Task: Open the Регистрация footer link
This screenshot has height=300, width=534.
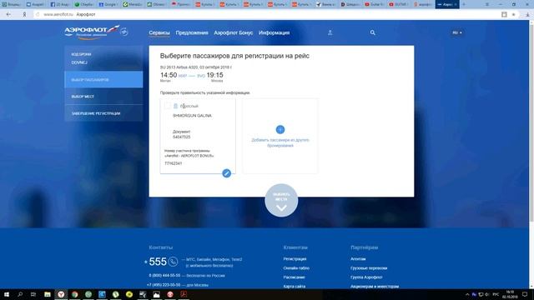Action: point(295,259)
